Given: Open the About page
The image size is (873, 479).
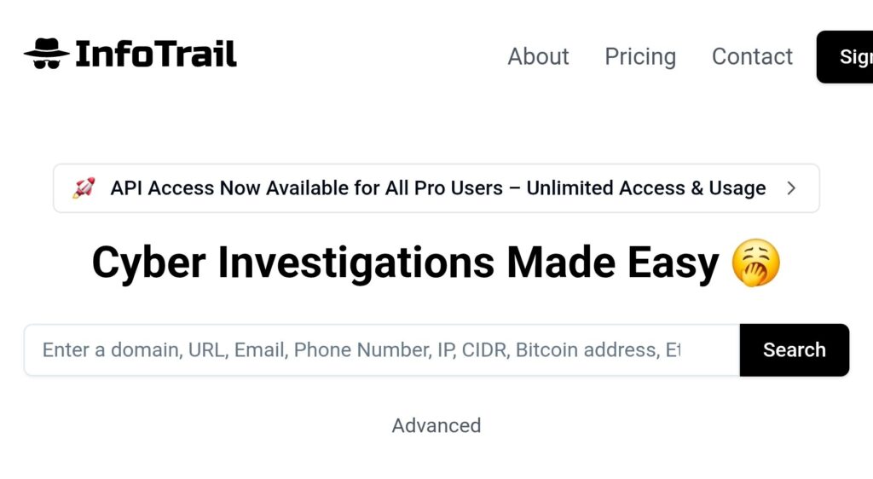Looking at the screenshot, I should pyautogui.click(x=538, y=56).
